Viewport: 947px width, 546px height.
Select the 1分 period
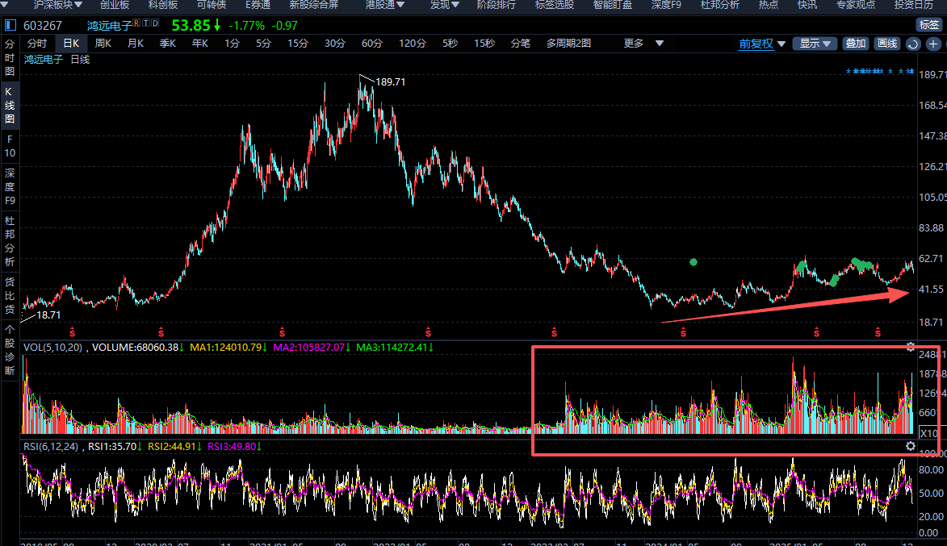point(232,44)
